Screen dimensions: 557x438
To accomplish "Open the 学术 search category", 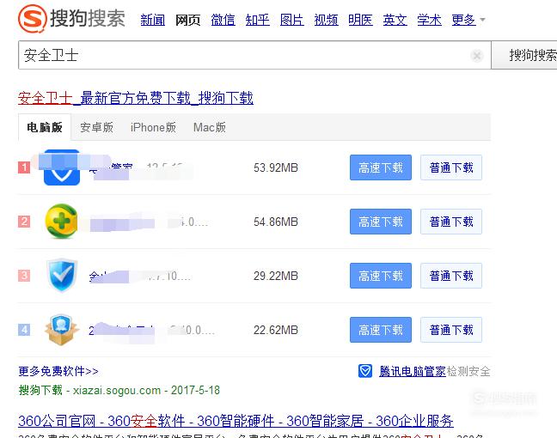I will point(430,20).
